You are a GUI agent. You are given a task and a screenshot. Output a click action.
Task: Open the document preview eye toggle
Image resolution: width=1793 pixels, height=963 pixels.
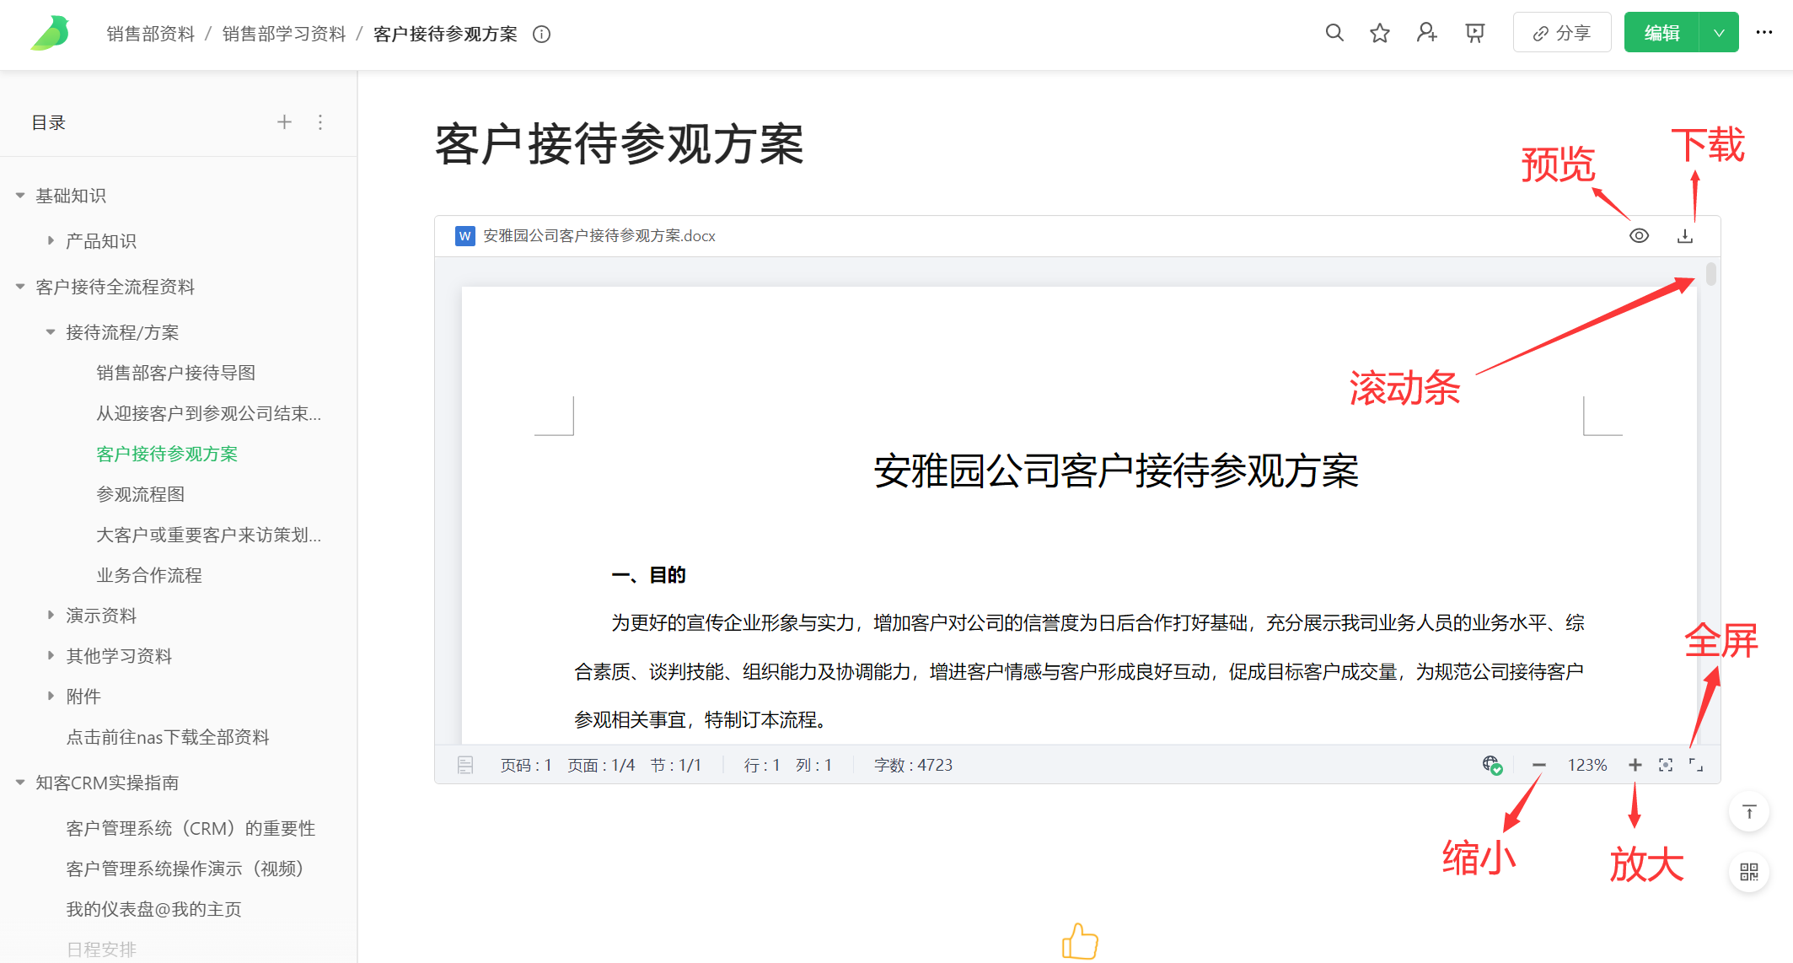[x=1639, y=235]
